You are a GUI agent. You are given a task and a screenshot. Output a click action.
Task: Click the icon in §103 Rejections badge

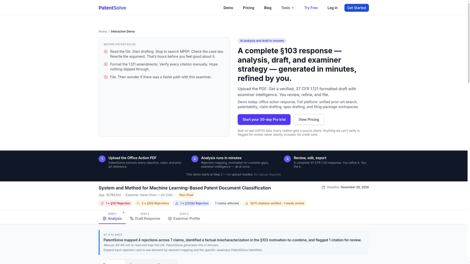(138, 203)
